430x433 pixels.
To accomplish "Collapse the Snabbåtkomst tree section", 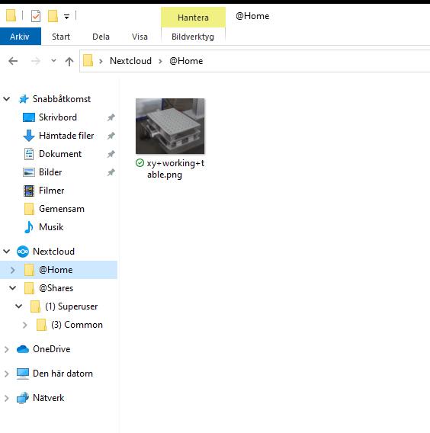I will coord(7,98).
